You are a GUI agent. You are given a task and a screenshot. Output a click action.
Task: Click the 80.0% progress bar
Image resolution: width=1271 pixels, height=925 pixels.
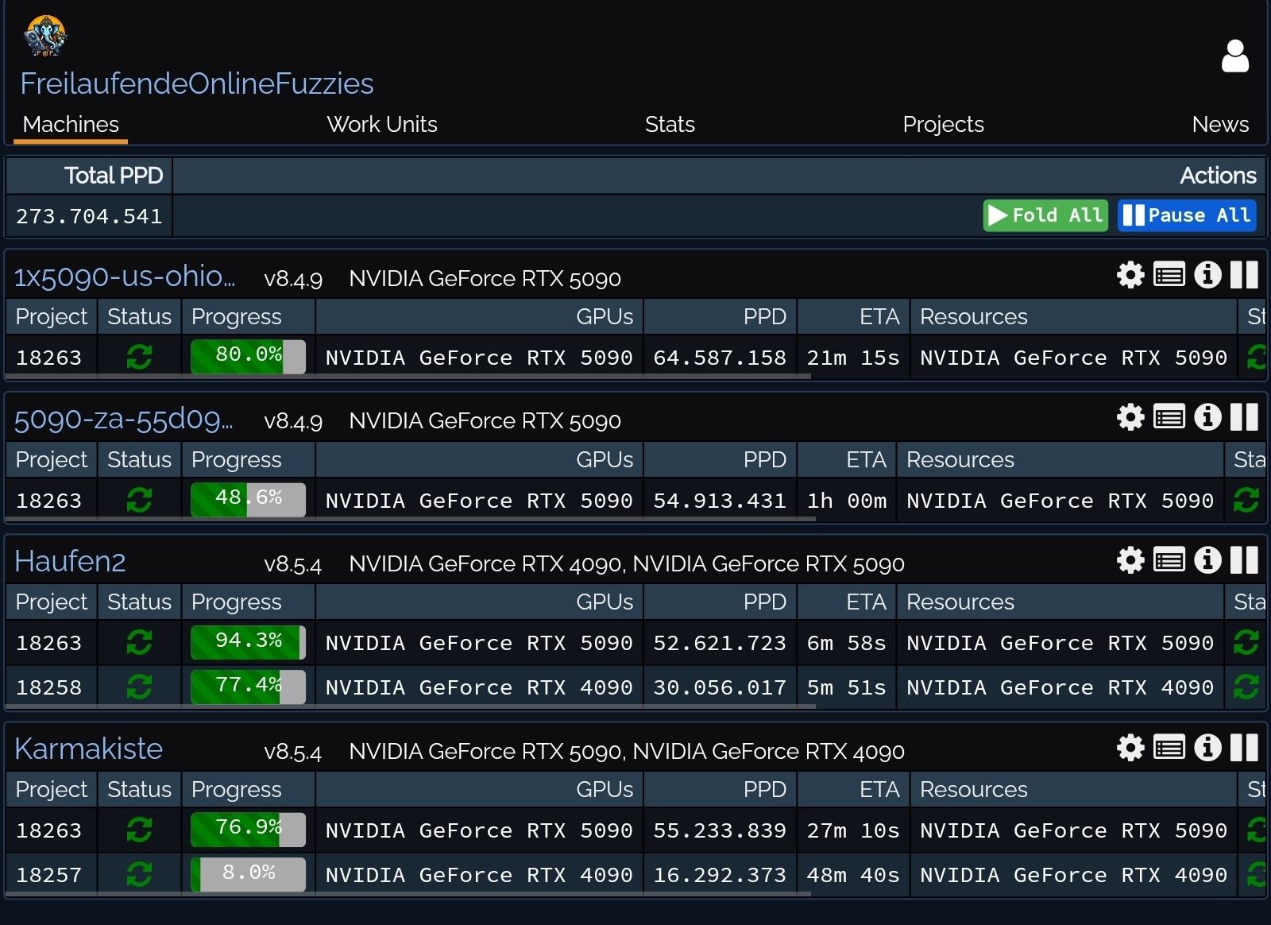248,357
